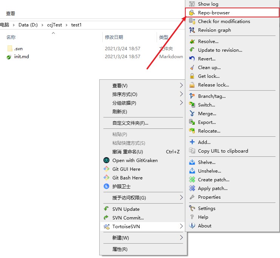The width and height of the screenshot is (280, 258).
Task: Click the Branch/tag icon
Action: tap(192, 96)
